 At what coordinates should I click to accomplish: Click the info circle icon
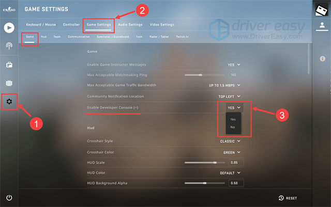[322, 59]
